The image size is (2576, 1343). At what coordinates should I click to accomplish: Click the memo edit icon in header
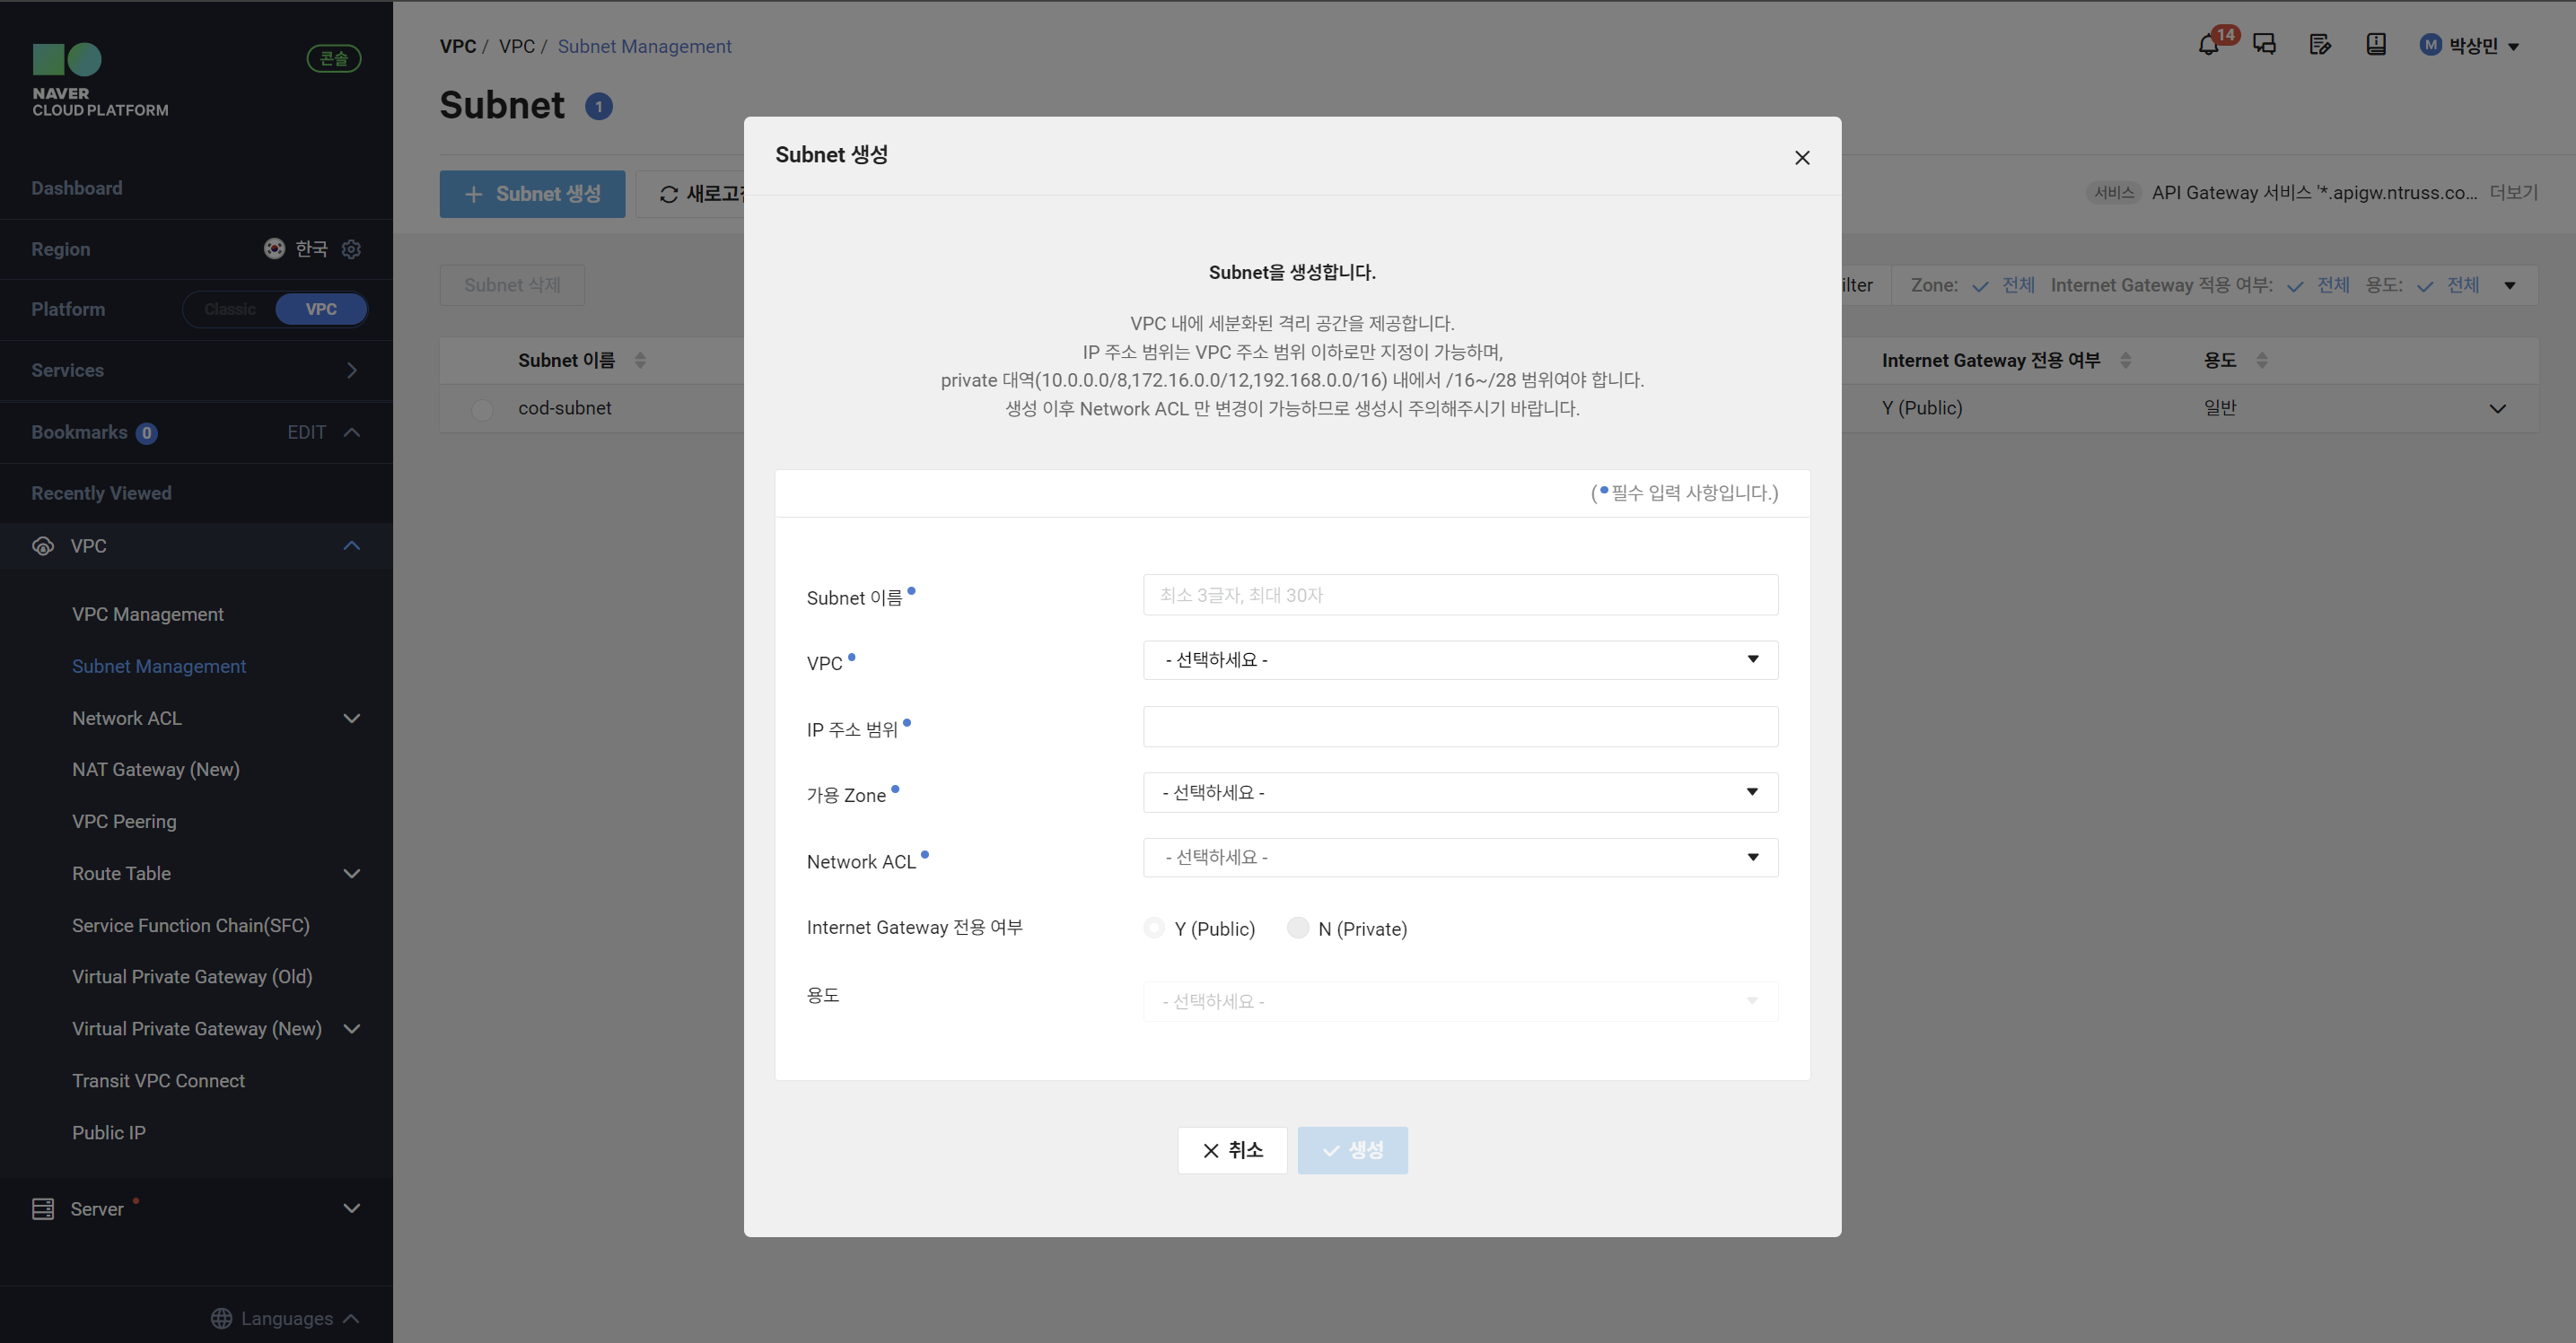[x=2320, y=45]
